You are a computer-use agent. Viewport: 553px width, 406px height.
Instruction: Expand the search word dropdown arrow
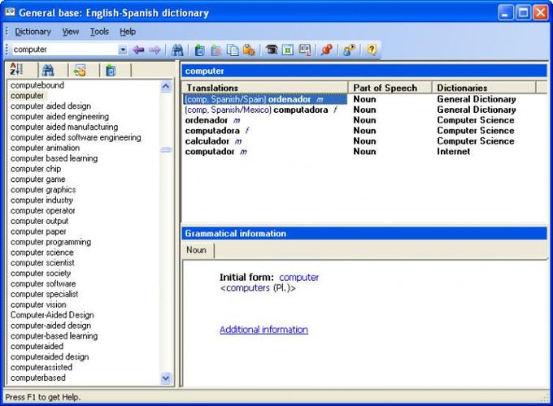pyautogui.click(x=122, y=50)
